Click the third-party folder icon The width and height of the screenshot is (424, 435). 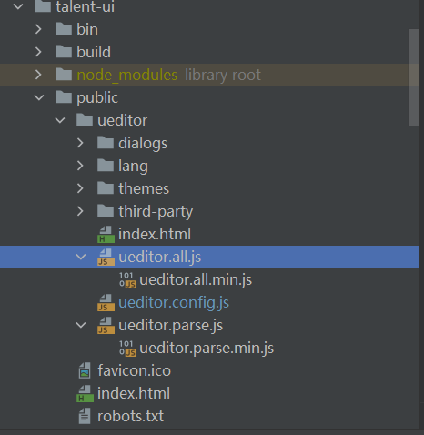[x=106, y=211]
